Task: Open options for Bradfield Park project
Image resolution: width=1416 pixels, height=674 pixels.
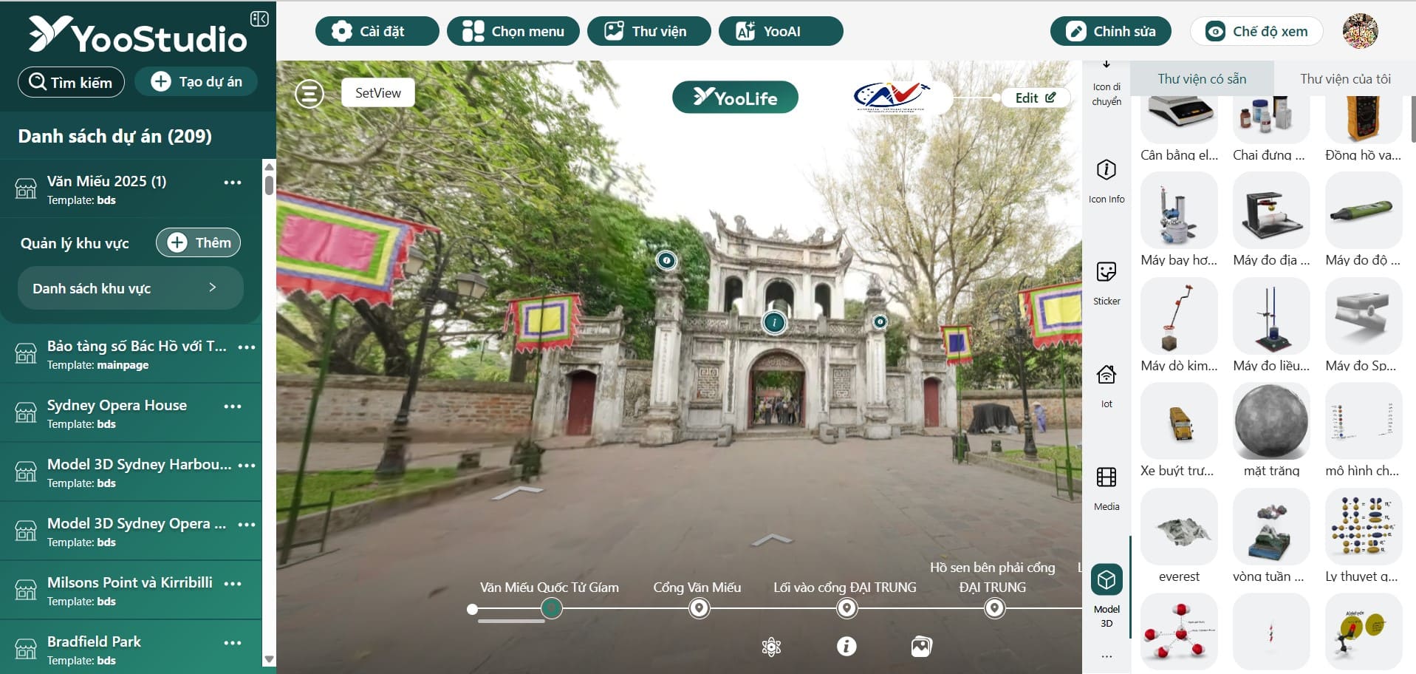Action: pos(233,643)
